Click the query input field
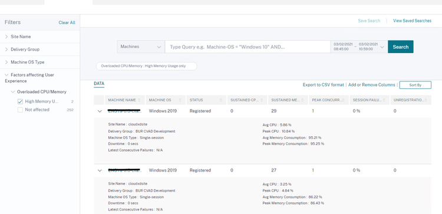The width and height of the screenshot is (442, 214). click(x=248, y=47)
